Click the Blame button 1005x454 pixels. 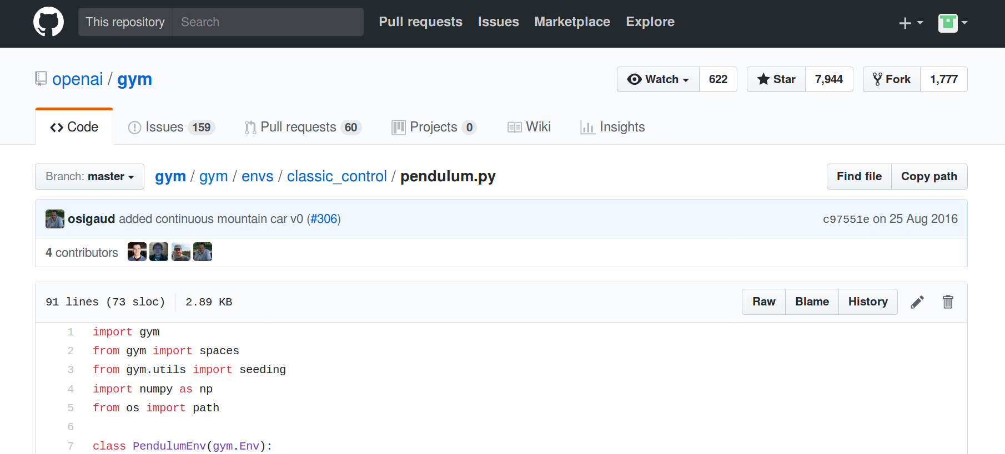click(812, 302)
